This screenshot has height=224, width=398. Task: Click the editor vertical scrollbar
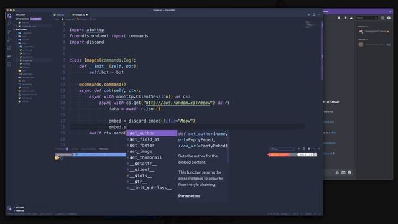[322, 51]
